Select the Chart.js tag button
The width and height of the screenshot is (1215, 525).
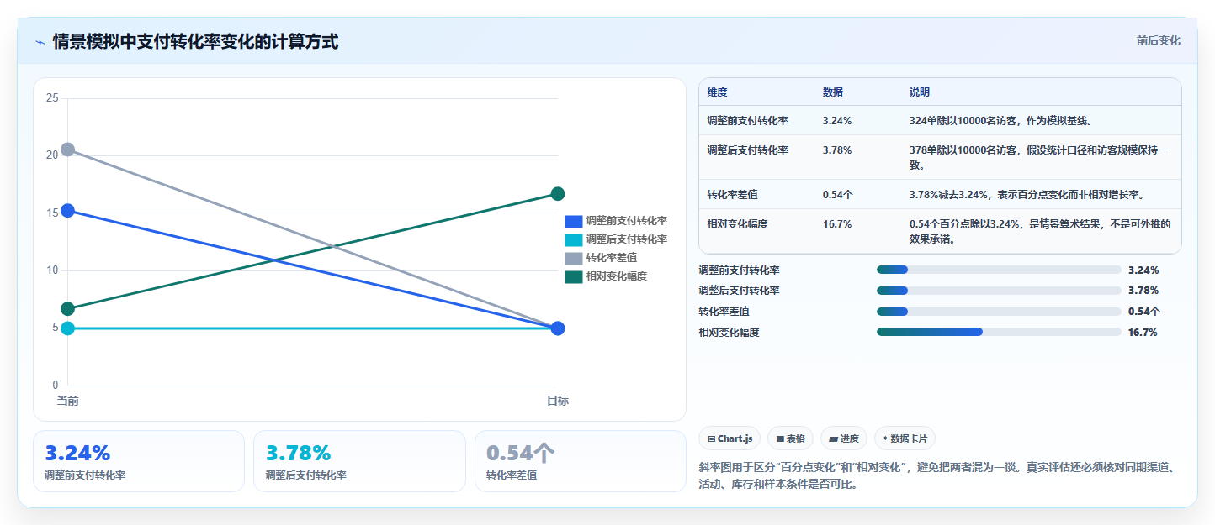coord(730,438)
